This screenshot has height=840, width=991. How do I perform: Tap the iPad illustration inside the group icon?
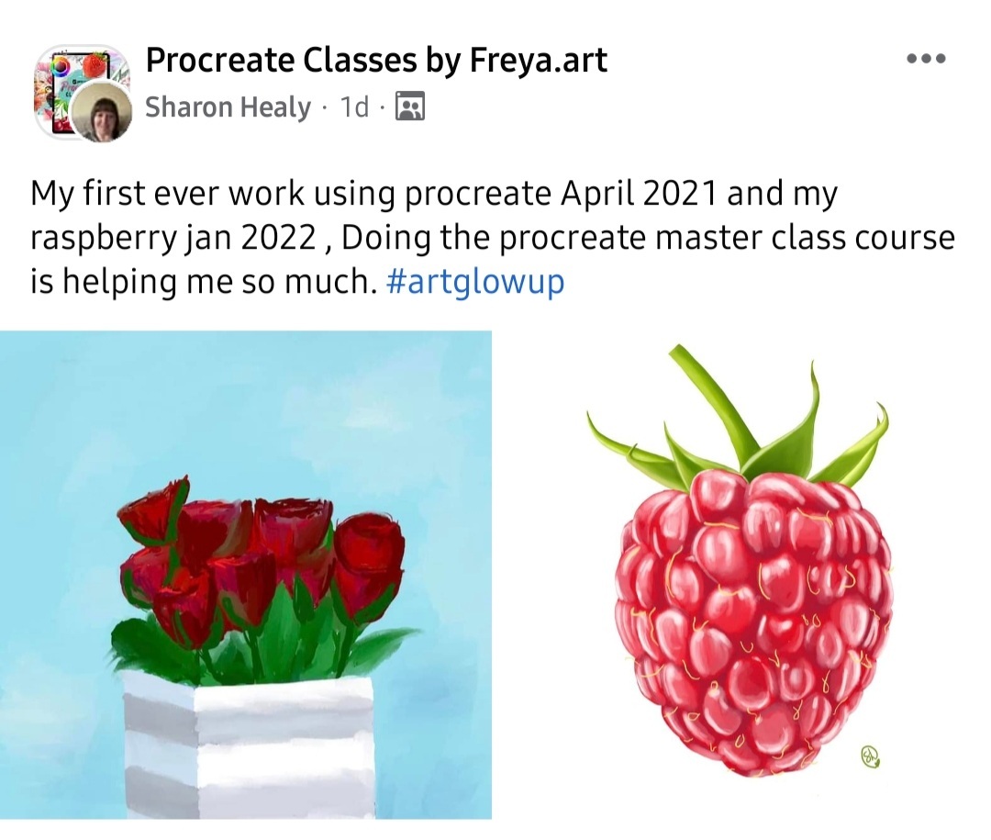tap(64, 92)
